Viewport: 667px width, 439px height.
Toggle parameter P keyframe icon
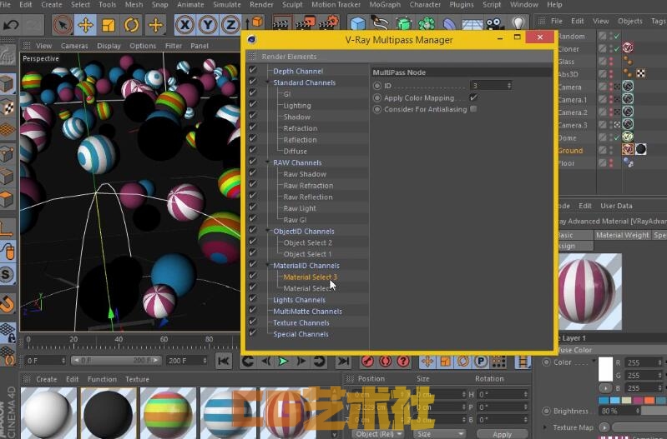[x=481, y=362]
